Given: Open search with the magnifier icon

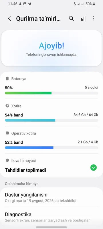Looking at the screenshot, I should 71,18.
